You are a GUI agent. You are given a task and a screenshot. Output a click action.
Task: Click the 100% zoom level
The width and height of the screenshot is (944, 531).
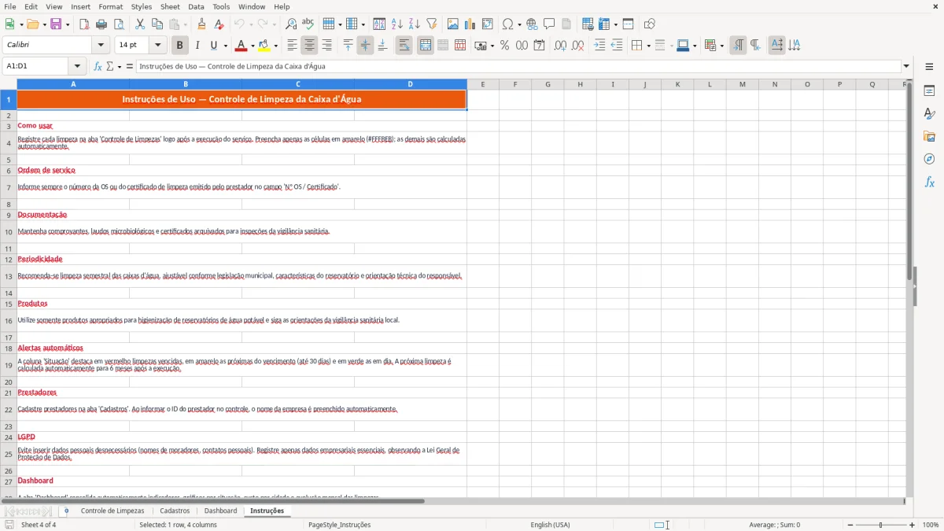tap(931, 525)
